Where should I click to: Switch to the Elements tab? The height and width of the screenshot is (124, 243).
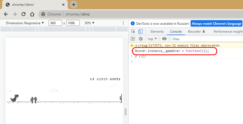pyautogui.click(x=157, y=32)
